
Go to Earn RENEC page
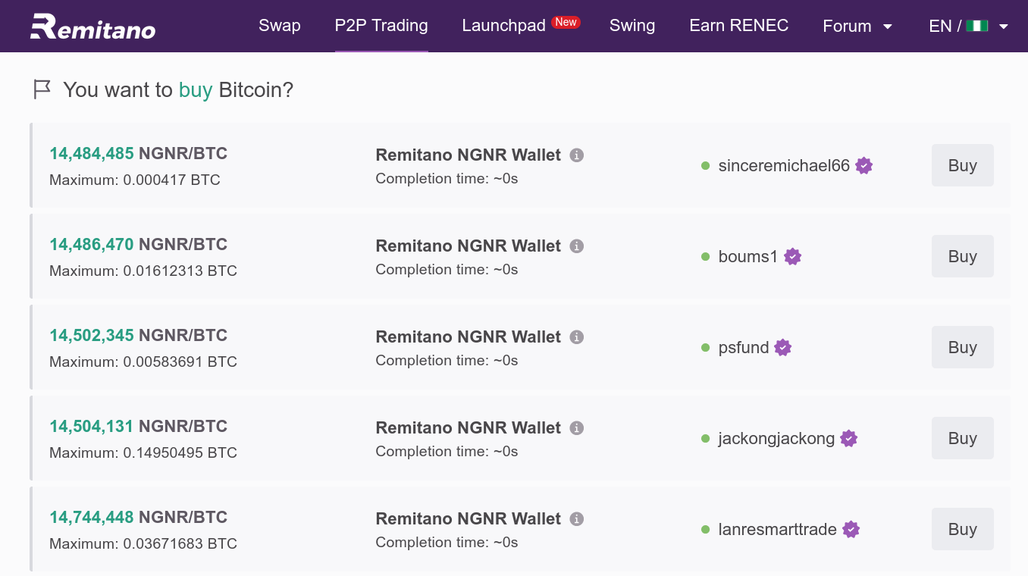[738, 26]
